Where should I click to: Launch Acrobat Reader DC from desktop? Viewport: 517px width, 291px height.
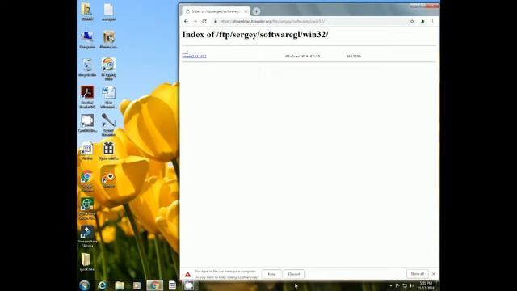pos(87,97)
